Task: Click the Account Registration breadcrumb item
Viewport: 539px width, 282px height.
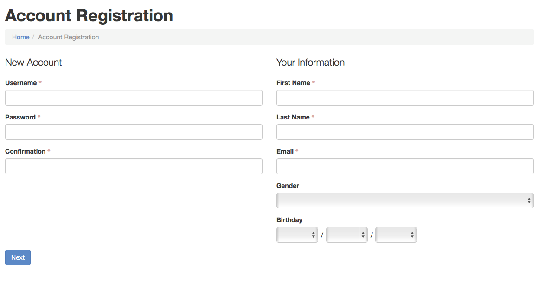Action: click(68, 37)
